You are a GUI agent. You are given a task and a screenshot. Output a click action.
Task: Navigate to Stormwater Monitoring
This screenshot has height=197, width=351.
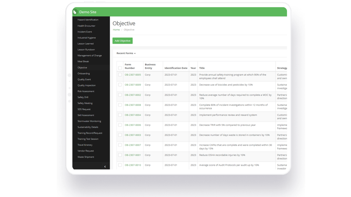click(x=89, y=121)
